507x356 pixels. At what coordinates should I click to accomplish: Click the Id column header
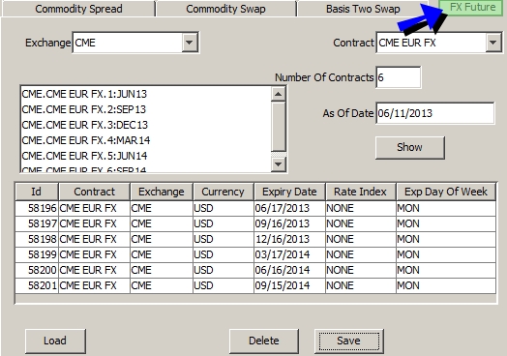pos(37,192)
